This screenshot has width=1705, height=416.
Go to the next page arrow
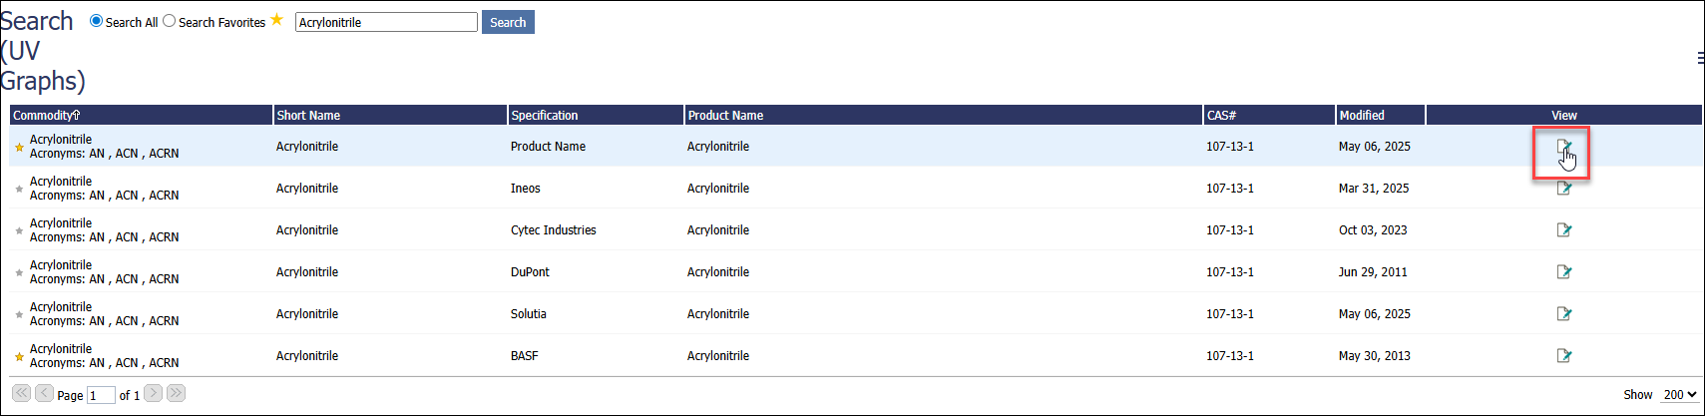[x=153, y=393]
